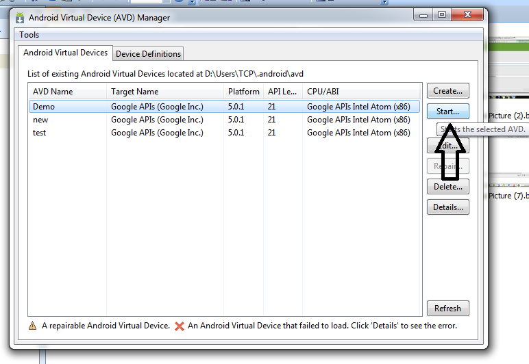The height and width of the screenshot is (364, 529).
Task: Open the Tools menu
Action: pyautogui.click(x=29, y=35)
